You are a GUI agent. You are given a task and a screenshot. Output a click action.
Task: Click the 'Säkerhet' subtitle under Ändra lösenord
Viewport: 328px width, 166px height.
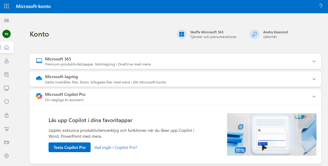(x=270, y=37)
